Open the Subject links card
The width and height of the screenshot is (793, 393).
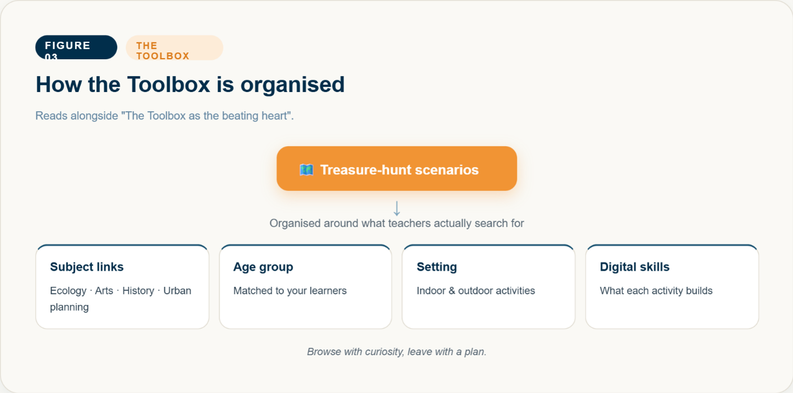(122, 286)
